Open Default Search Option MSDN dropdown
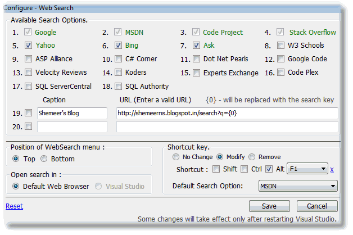 pos(298,186)
